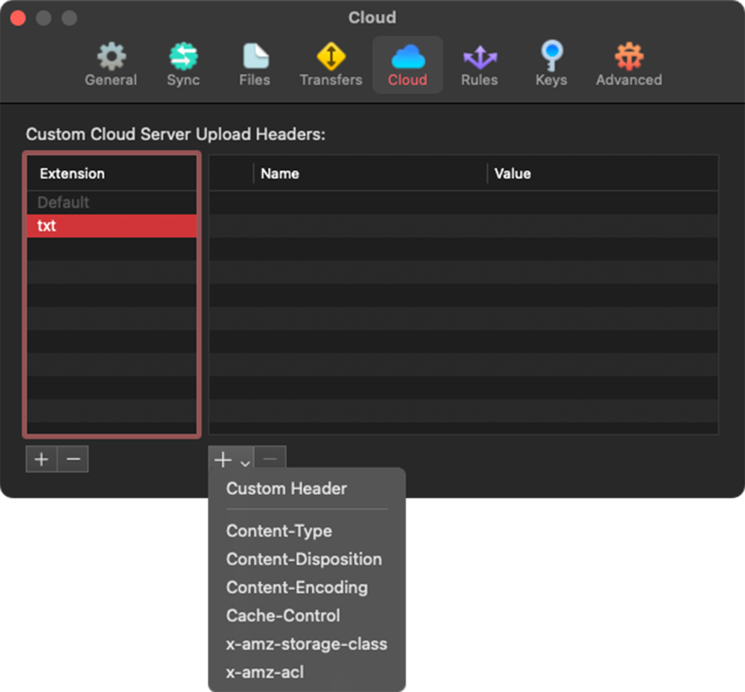Open the Transfers preferences tab
745x692 pixels.
tap(331, 65)
